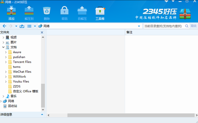Open the address bar dropdown arrow

pos(139,26)
